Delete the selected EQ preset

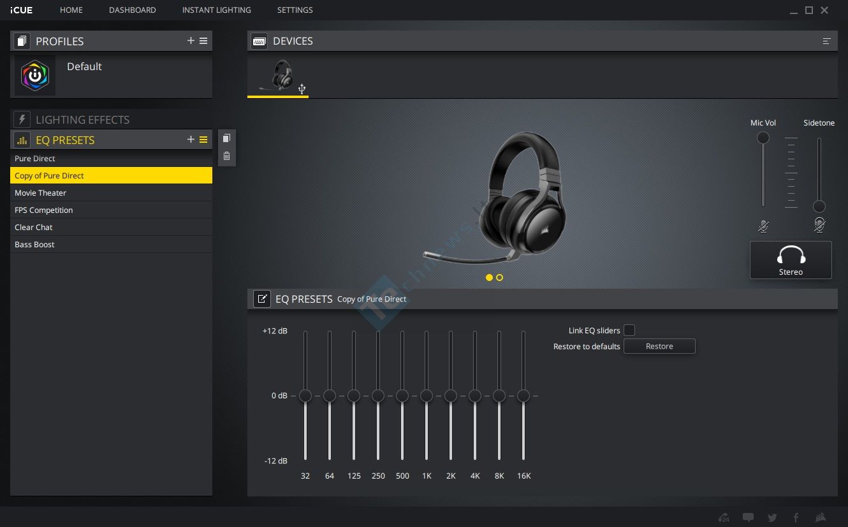pos(226,155)
